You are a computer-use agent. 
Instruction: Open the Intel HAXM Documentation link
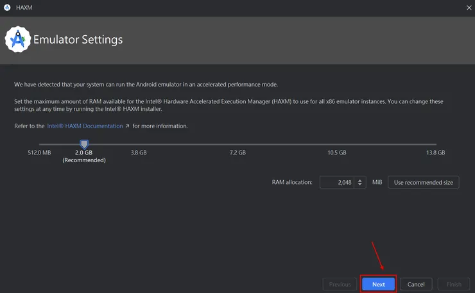click(85, 126)
